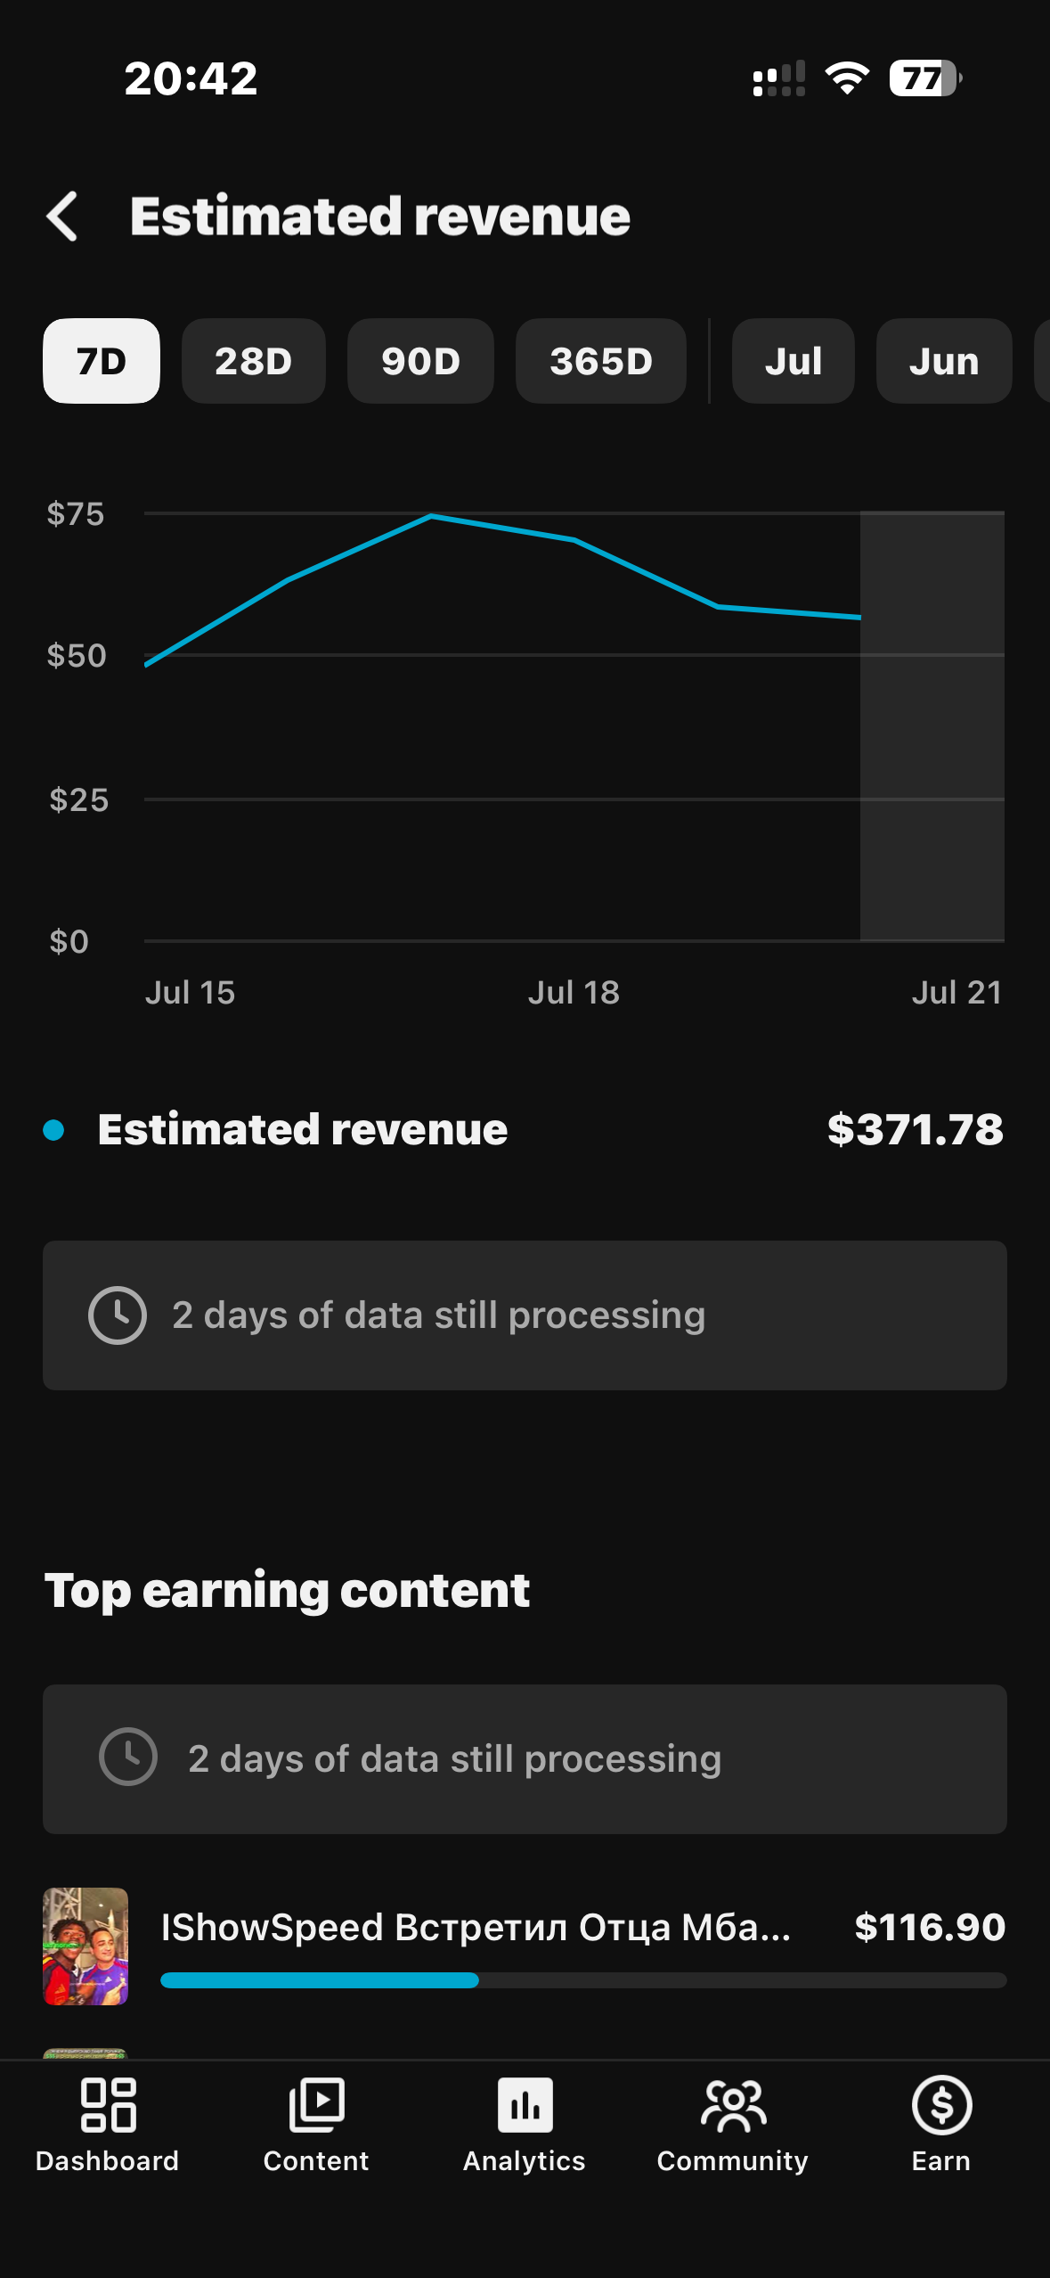Select the 90D time range
1050x2278 pixels.
420,361
